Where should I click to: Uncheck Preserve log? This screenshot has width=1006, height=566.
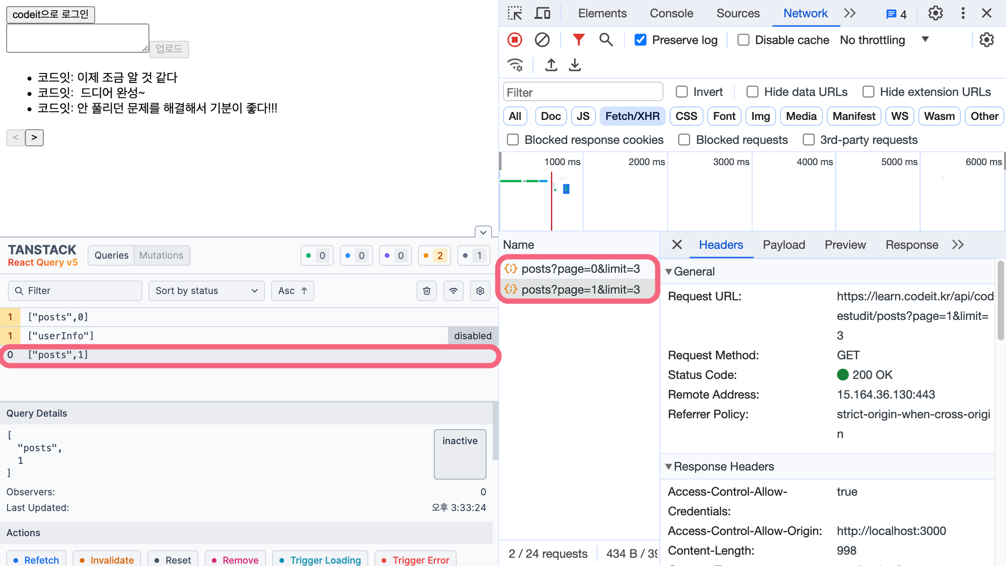tap(640, 40)
